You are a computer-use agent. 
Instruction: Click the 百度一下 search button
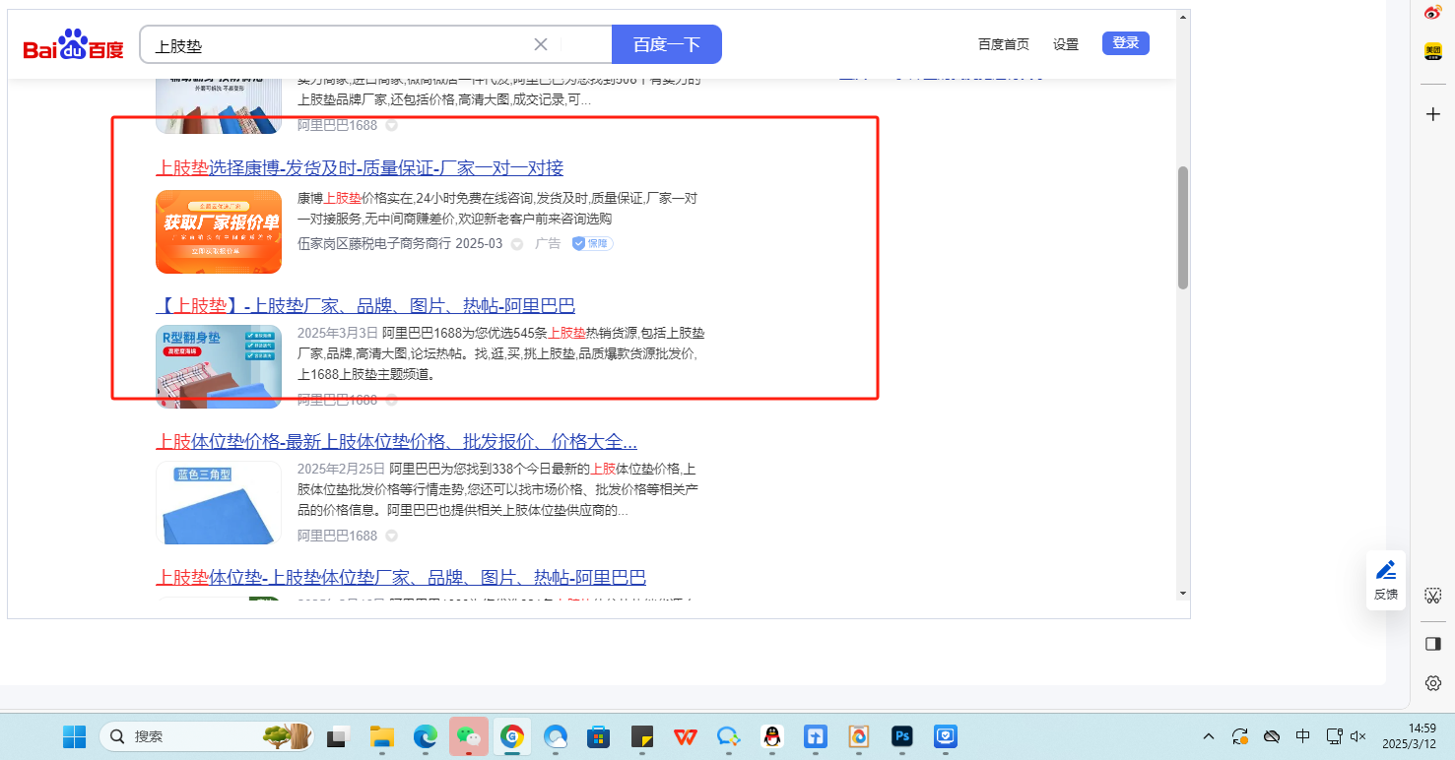[666, 44]
